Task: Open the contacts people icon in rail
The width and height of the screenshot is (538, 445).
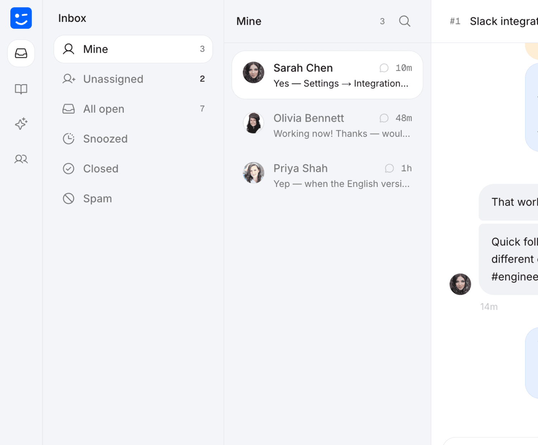Action: pos(21,159)
